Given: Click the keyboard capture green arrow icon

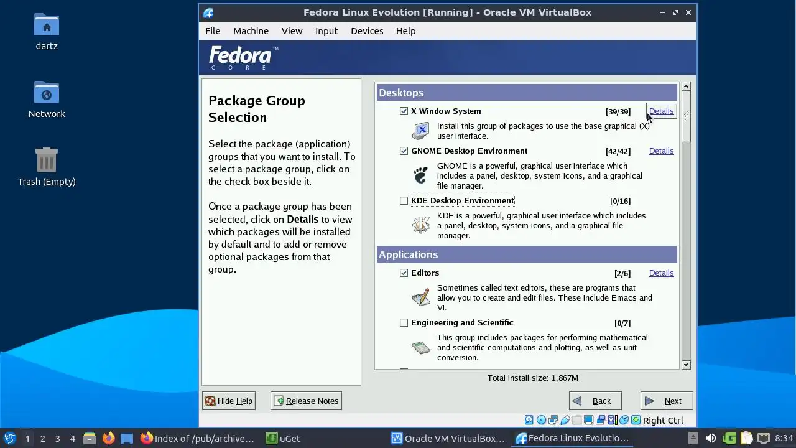Looking at the screenshot, I should [636, 420].
